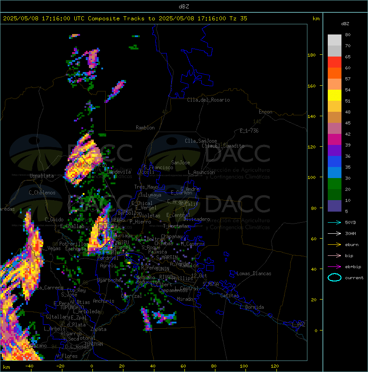Click the 'Encon' map label
Image resolution: width=368 pixels, height=372 pixels.
click(x=265, y=112)
